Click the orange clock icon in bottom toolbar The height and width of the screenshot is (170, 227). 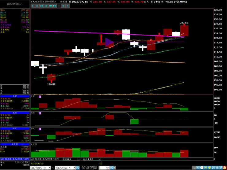(x=202, y=168)
